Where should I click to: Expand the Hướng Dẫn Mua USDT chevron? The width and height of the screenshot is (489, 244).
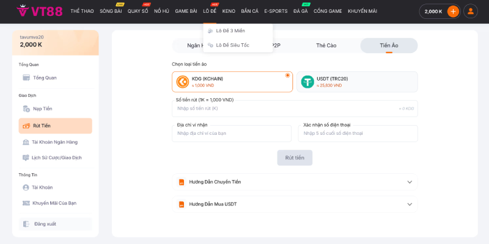point(410,204)
